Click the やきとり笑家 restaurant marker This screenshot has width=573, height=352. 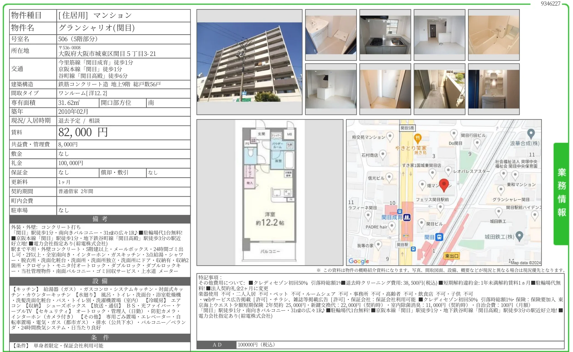pyautogui.click(x=417, y=138)
